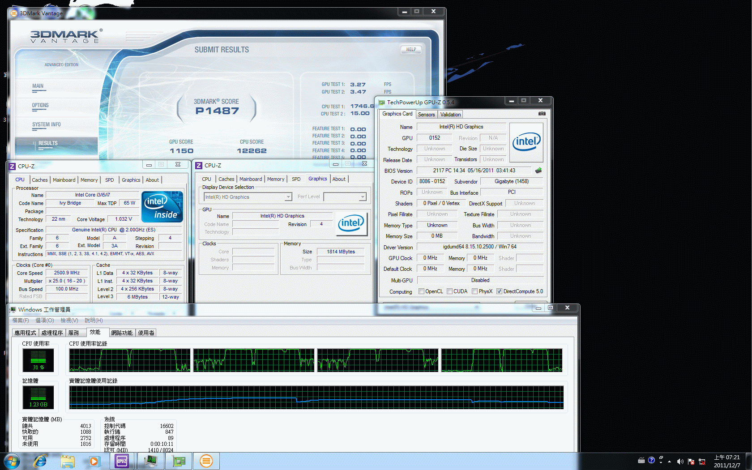Go to MAIN section in 3DMark Vantage
This screenshot has width=752, height=470.
[x=38, y=86]
